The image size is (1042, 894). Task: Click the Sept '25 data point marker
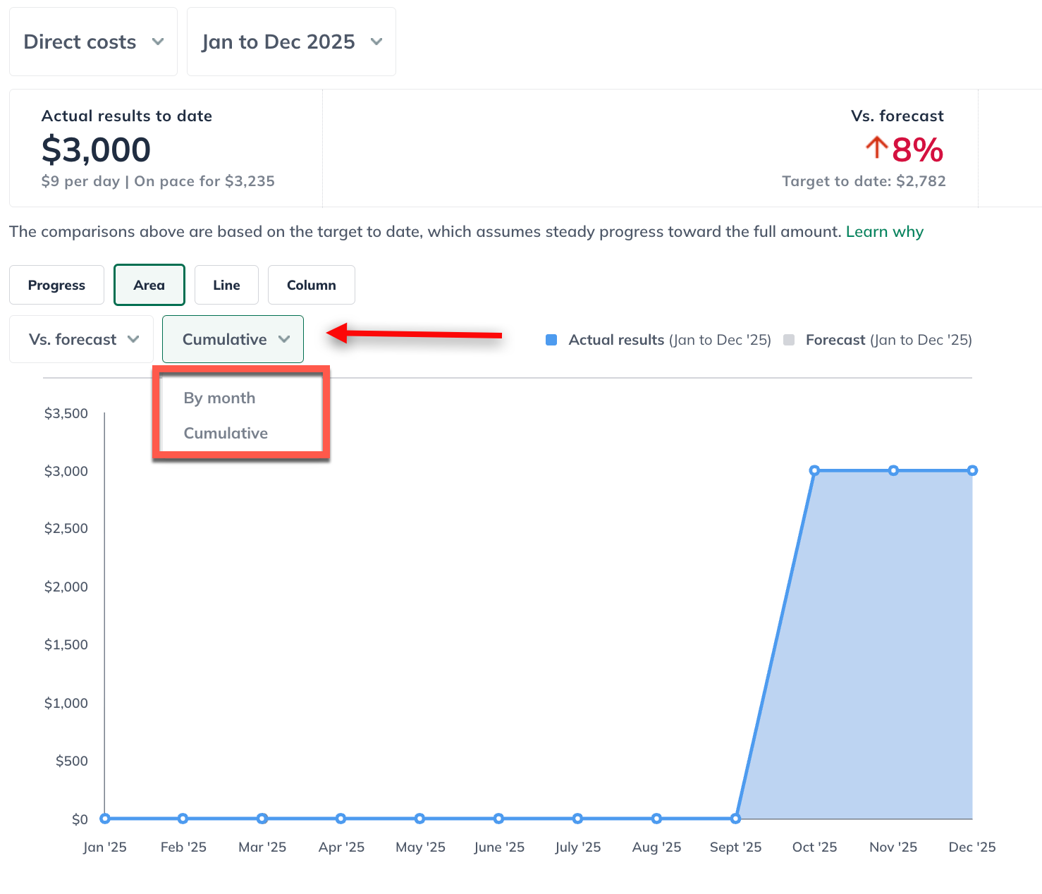735,819
